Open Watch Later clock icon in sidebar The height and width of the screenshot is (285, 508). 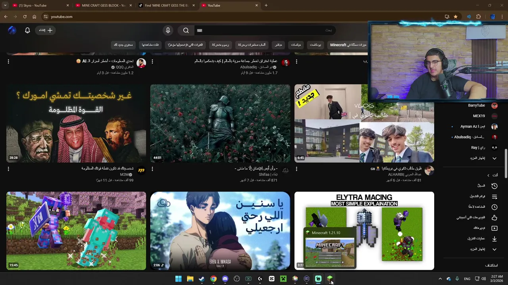[495, 207]
